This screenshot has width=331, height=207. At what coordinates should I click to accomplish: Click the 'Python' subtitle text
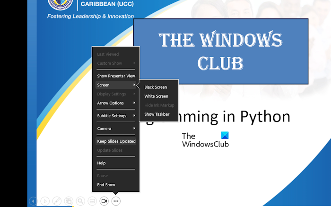click(265, 116)
